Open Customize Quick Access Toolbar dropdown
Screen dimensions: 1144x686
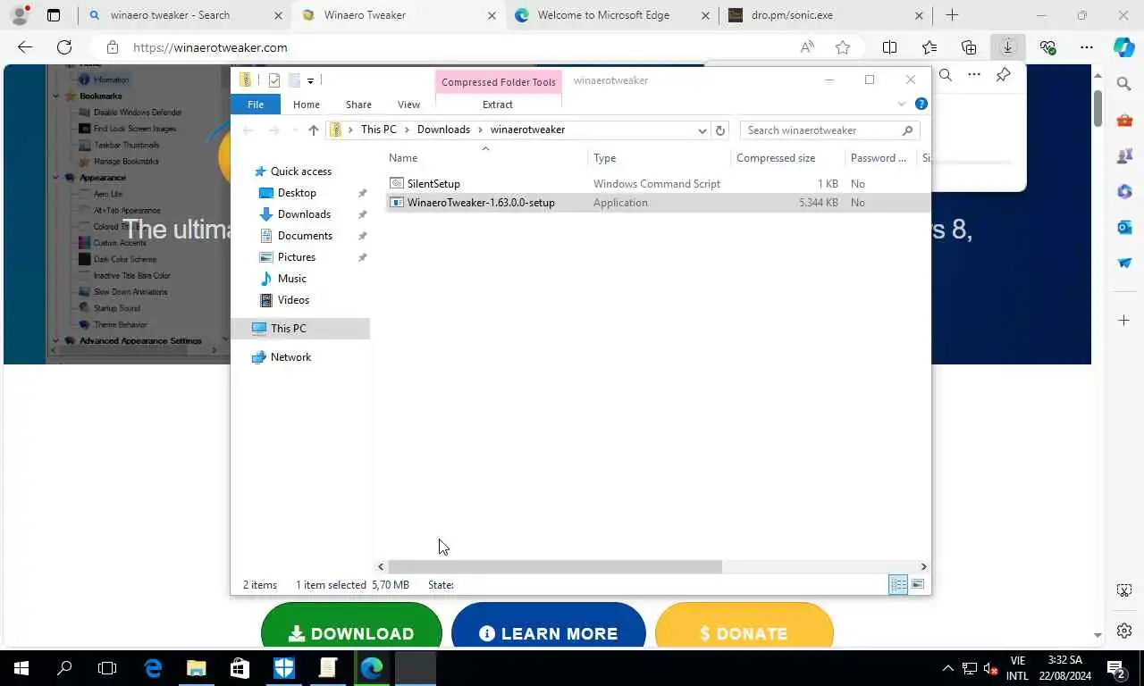(310, 80)
